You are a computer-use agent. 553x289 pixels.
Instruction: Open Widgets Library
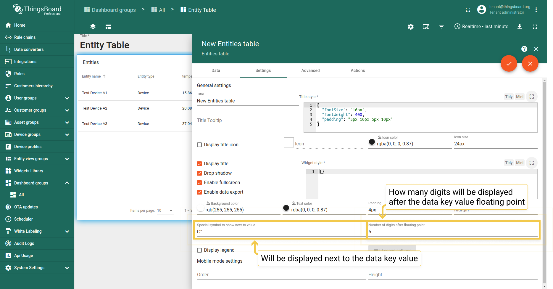coord(37,171)
